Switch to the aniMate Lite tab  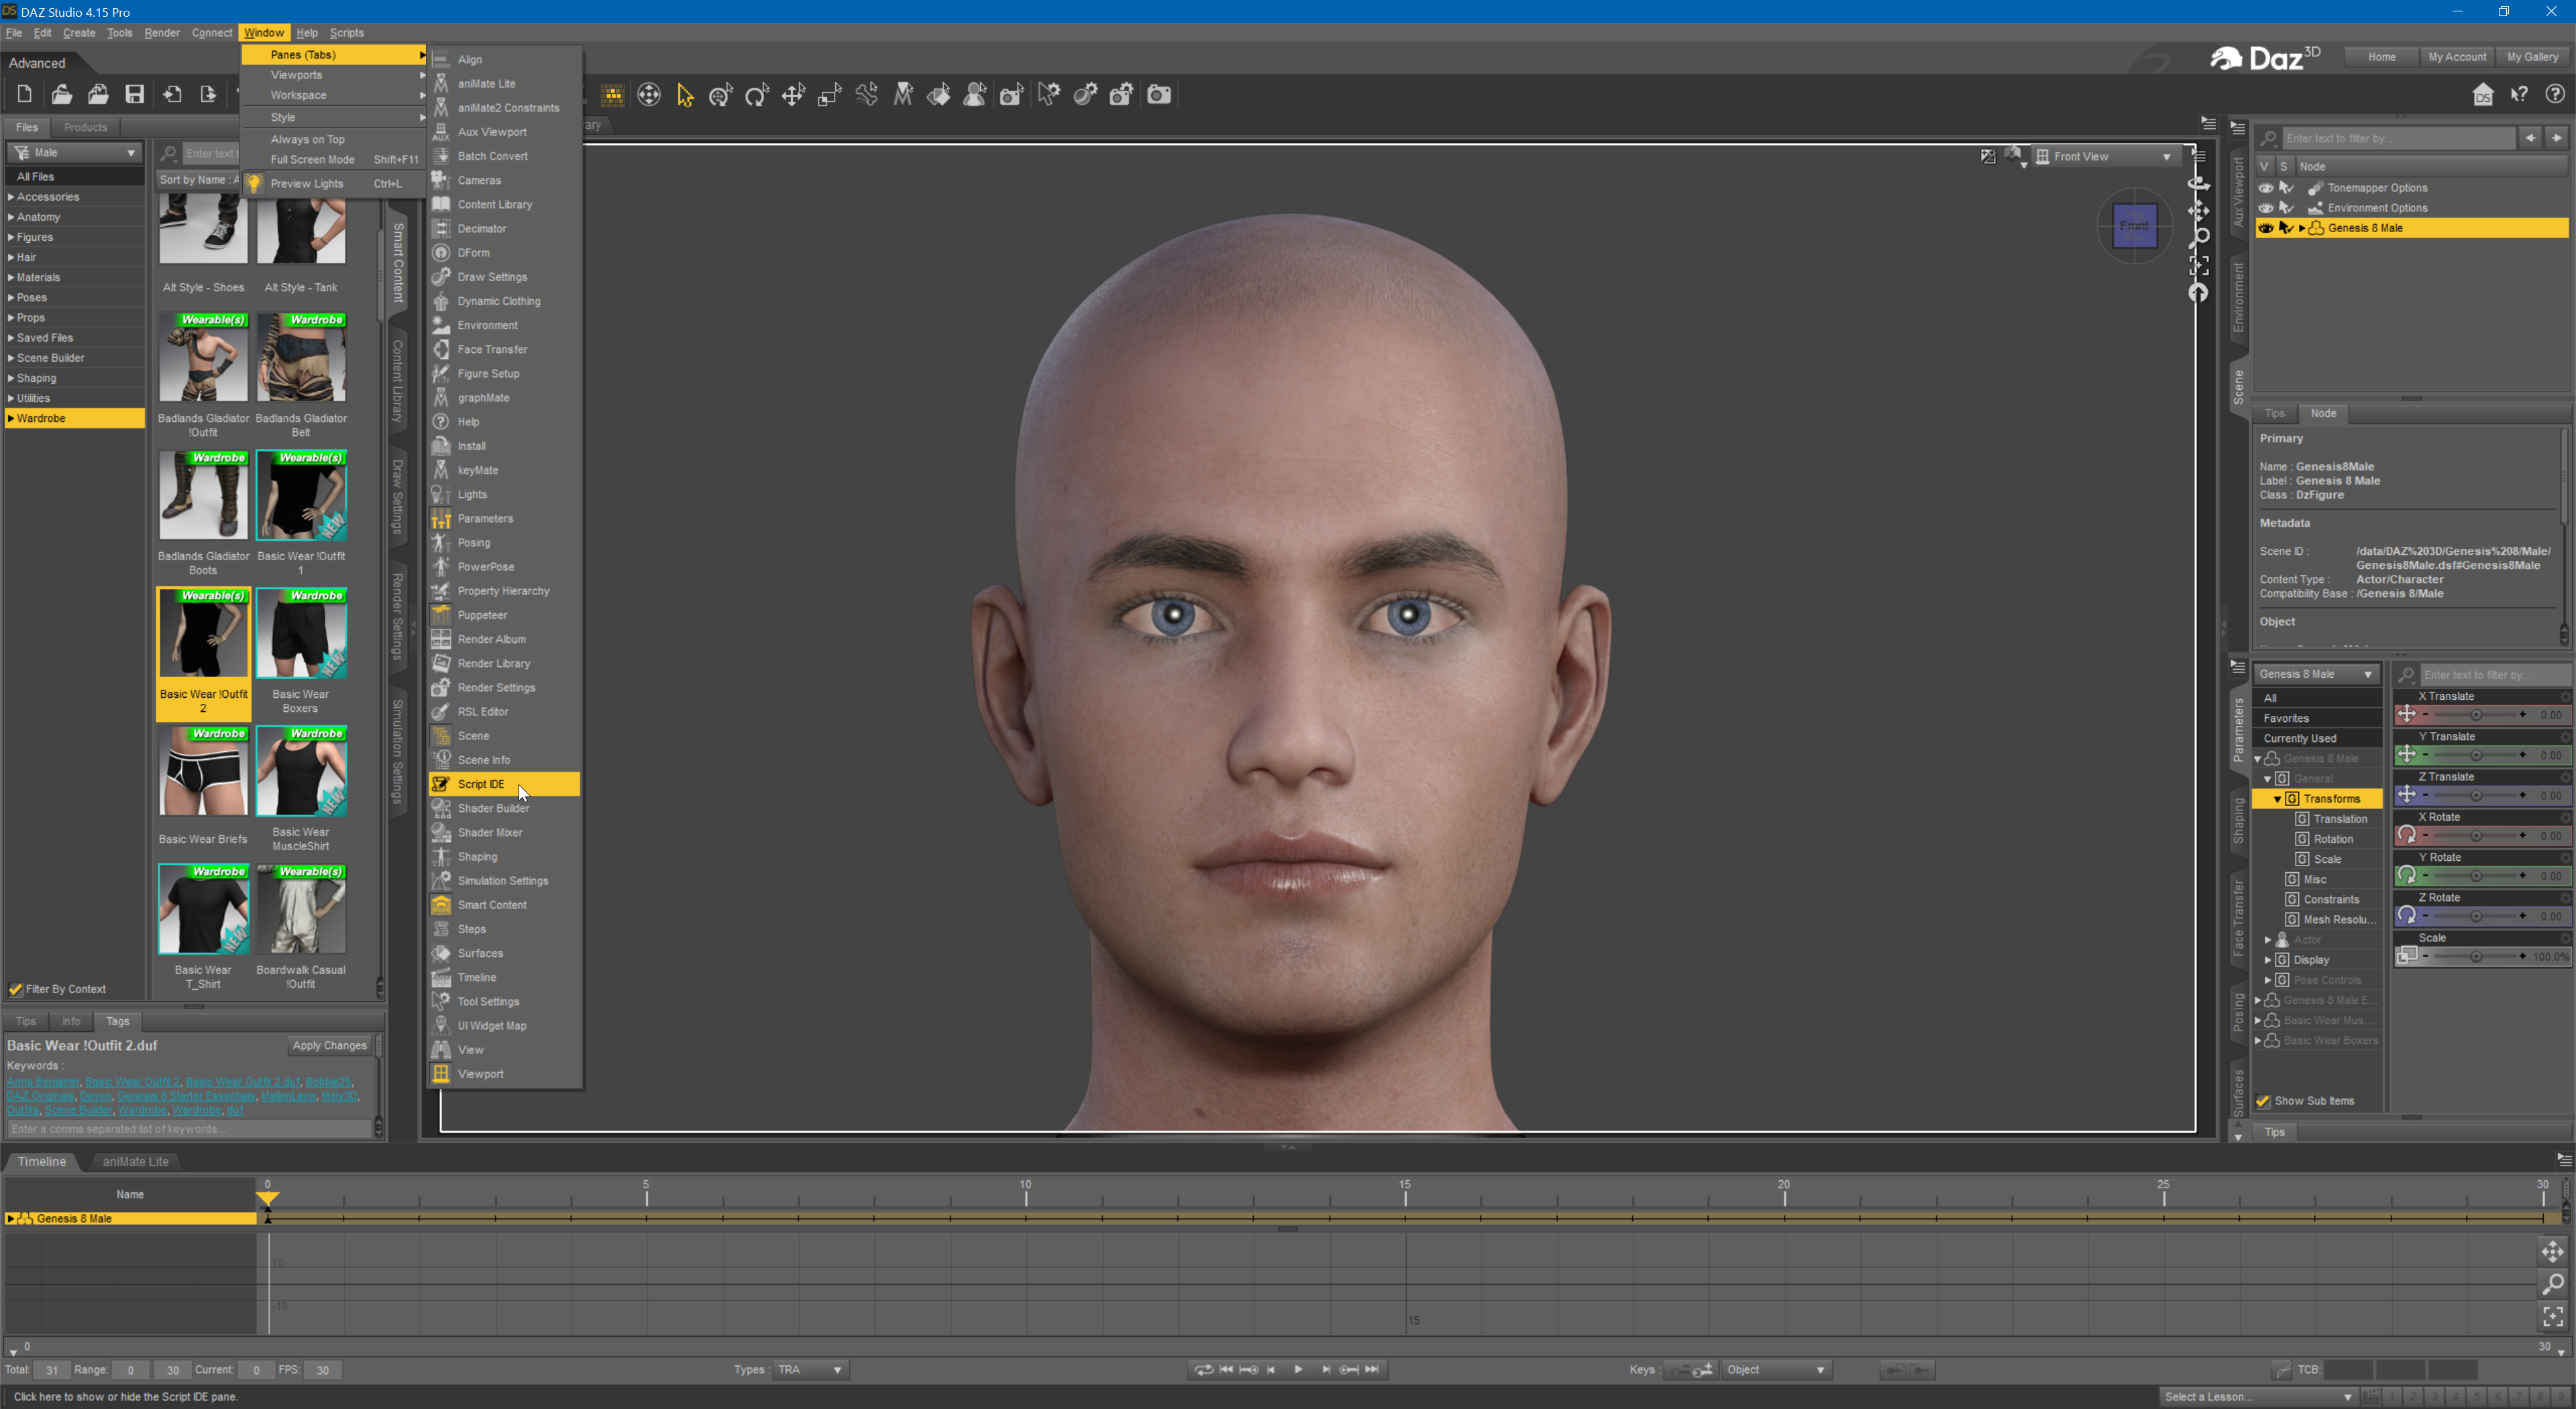click(135, 1161)
